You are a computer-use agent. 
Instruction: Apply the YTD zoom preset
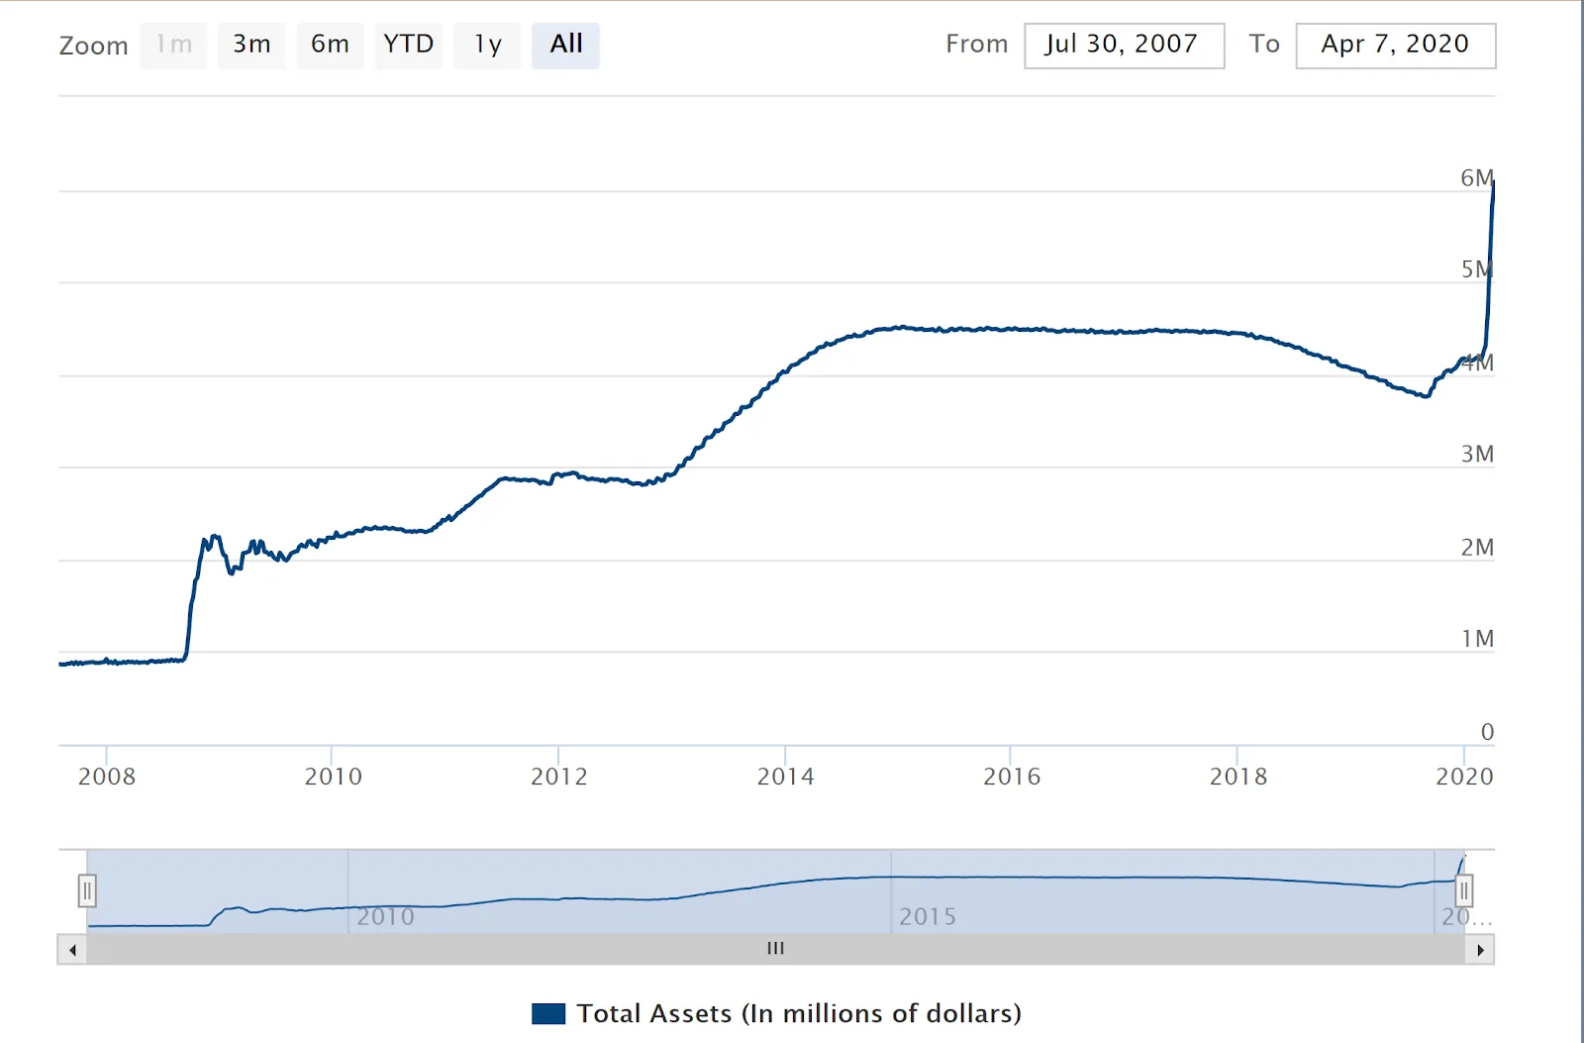[408, 45]
